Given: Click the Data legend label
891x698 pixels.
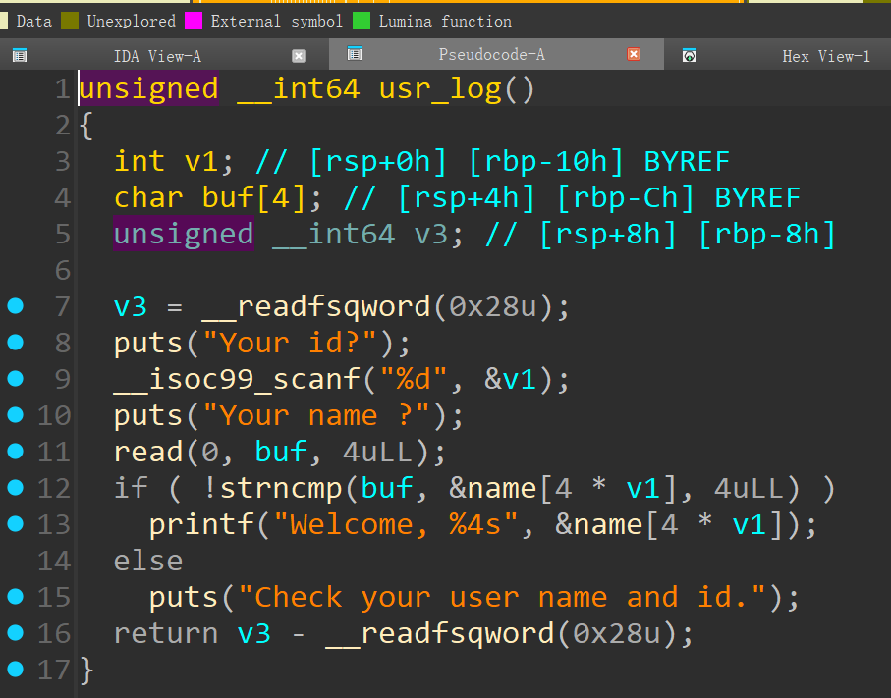Looking at the screenshot, I should point(34,21).
